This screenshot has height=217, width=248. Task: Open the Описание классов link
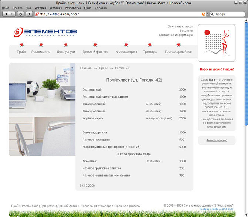click(x=180, y=26)
